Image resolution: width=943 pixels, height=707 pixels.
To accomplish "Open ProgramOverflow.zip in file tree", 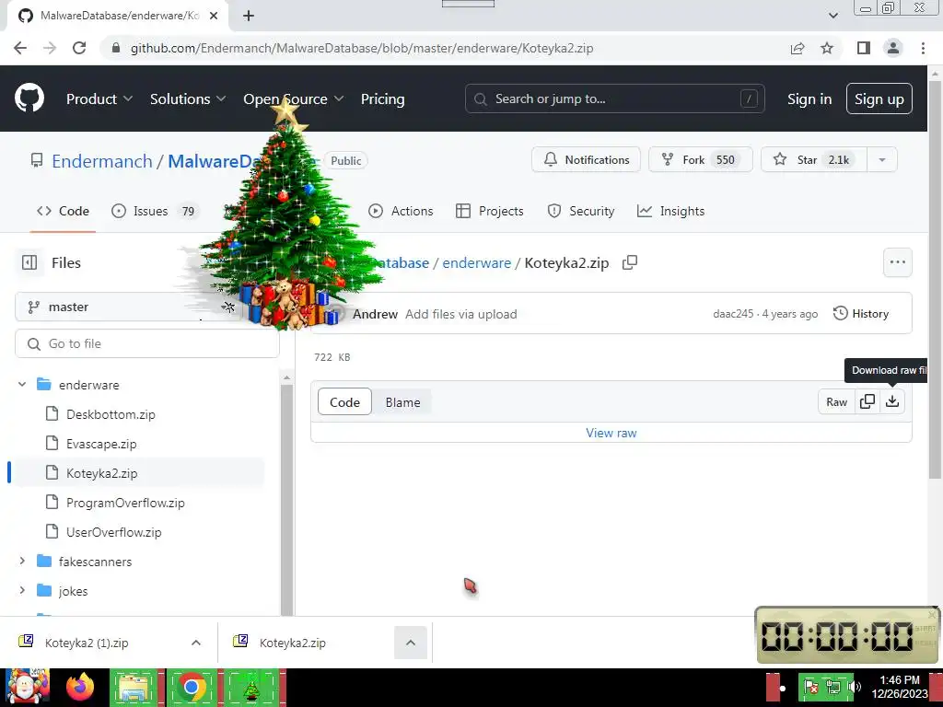I will pyautogui.click(x=125, y=503).
